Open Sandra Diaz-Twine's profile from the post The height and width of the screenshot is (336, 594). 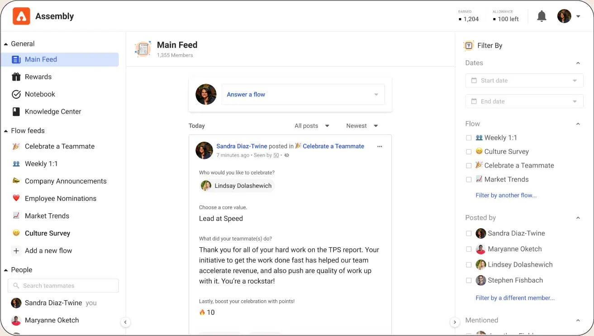[x=242, y=146]
